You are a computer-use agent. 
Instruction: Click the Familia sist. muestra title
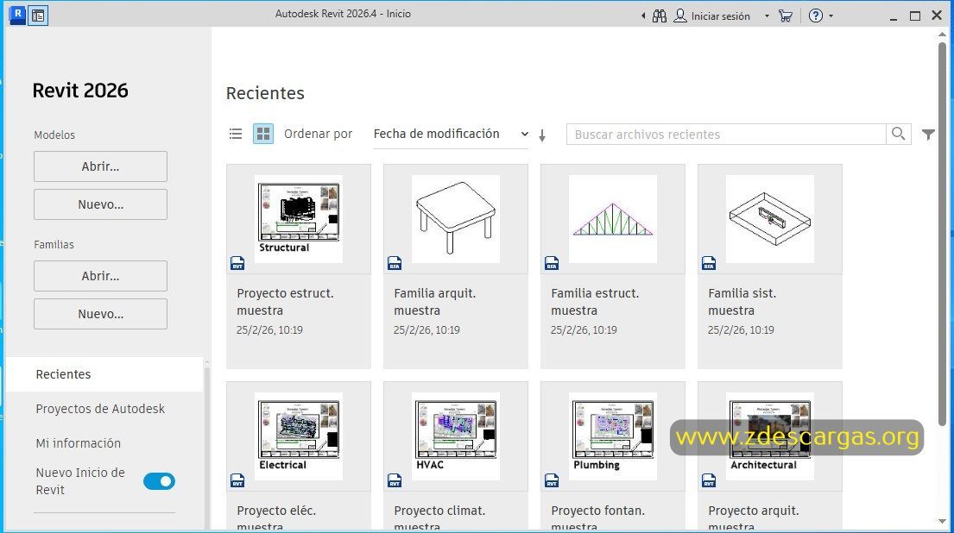742,302
